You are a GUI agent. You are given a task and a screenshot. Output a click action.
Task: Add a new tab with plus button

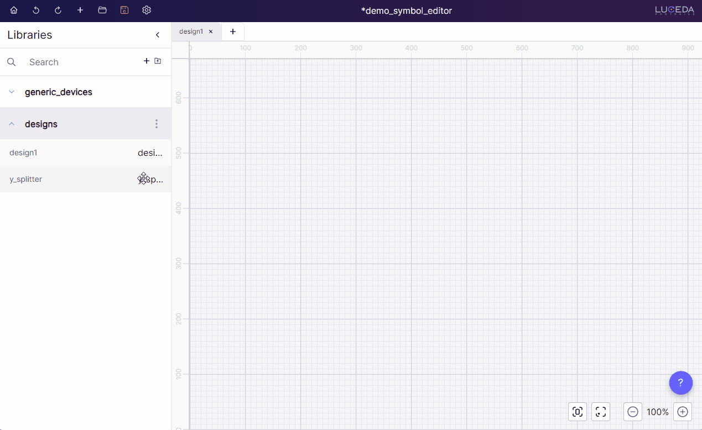(x=233, y=32)
